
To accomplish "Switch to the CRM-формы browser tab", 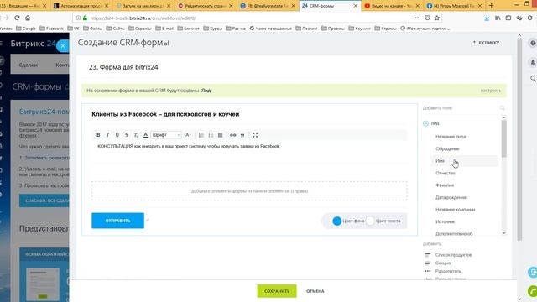I will tap(330, 6).
